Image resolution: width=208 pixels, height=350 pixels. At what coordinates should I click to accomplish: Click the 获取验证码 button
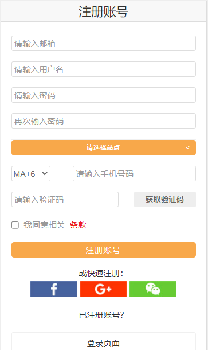click(165, 199)
